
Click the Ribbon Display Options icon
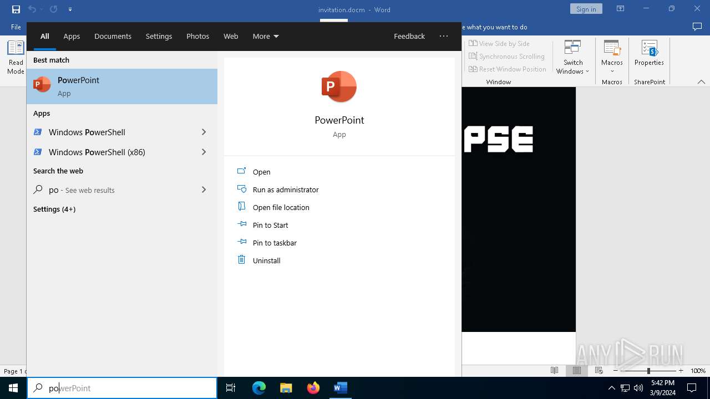coord(620,9)
